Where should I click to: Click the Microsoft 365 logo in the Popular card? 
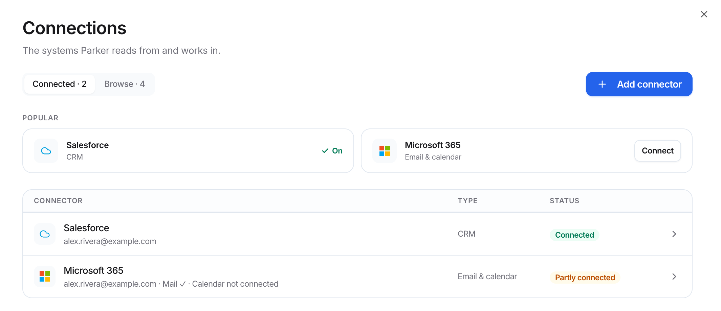pos(385,151)
